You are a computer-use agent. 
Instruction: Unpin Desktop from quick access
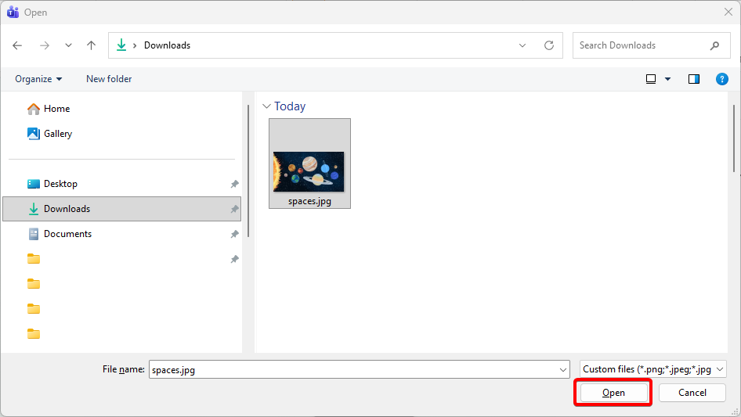(234, 184)
